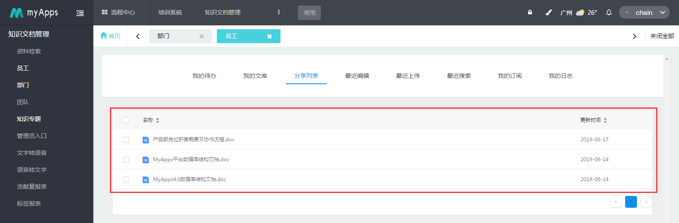Click the myApps logo
Viewport: 679px width, 223px height.
(34, 13)
